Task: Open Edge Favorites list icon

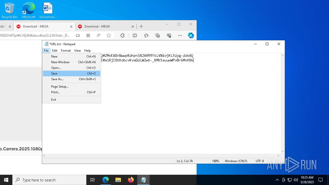Action: (x=146, y=35)
